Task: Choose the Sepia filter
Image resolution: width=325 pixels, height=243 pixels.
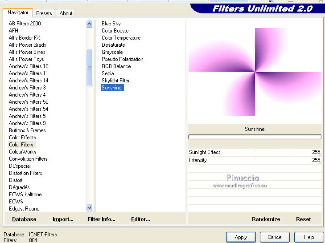Action: [107, 73]
